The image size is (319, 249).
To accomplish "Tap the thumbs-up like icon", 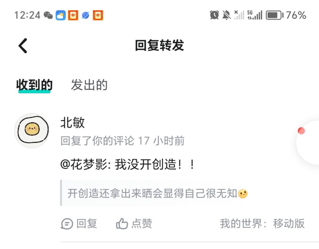I will (122, 224).
